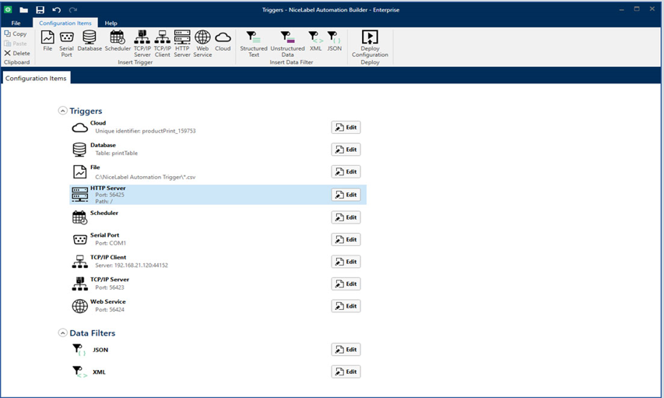Click the Save icon in the title bar
Viewport: 664px width, 398px height.
tap(40, 9)
